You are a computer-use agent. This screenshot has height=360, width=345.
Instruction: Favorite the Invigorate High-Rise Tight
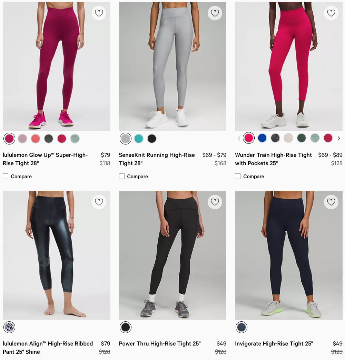[x=331, y=202]
